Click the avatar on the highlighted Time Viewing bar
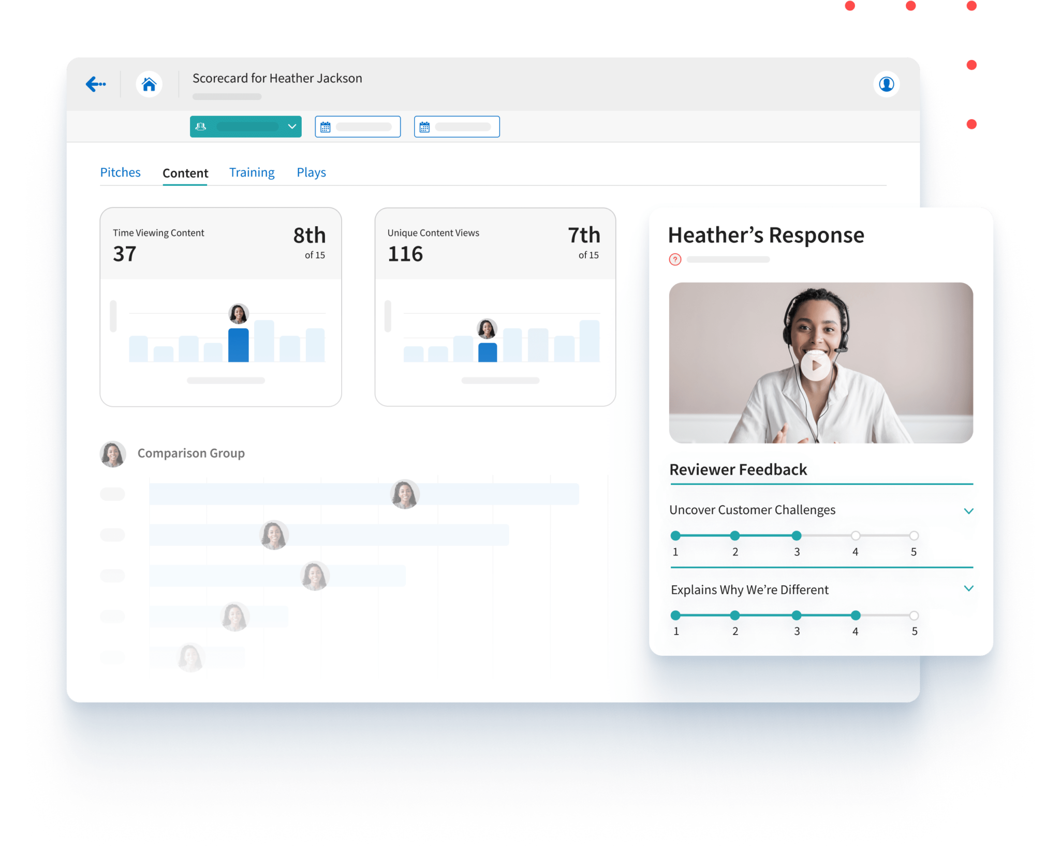1060x852 pixels. (x=238, y=313)
